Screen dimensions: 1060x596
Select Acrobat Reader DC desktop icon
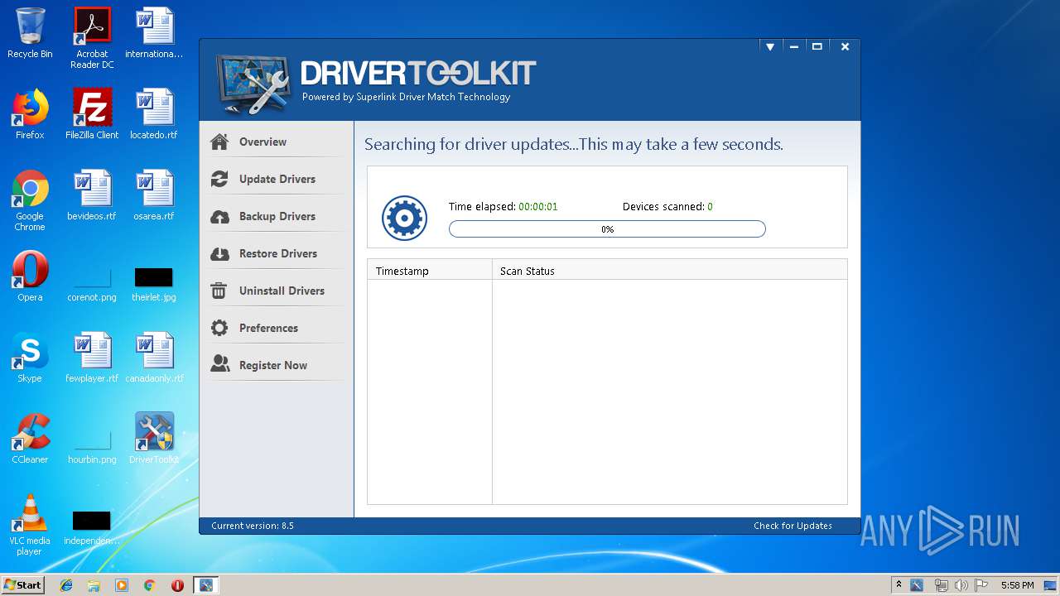pos(92,39)
